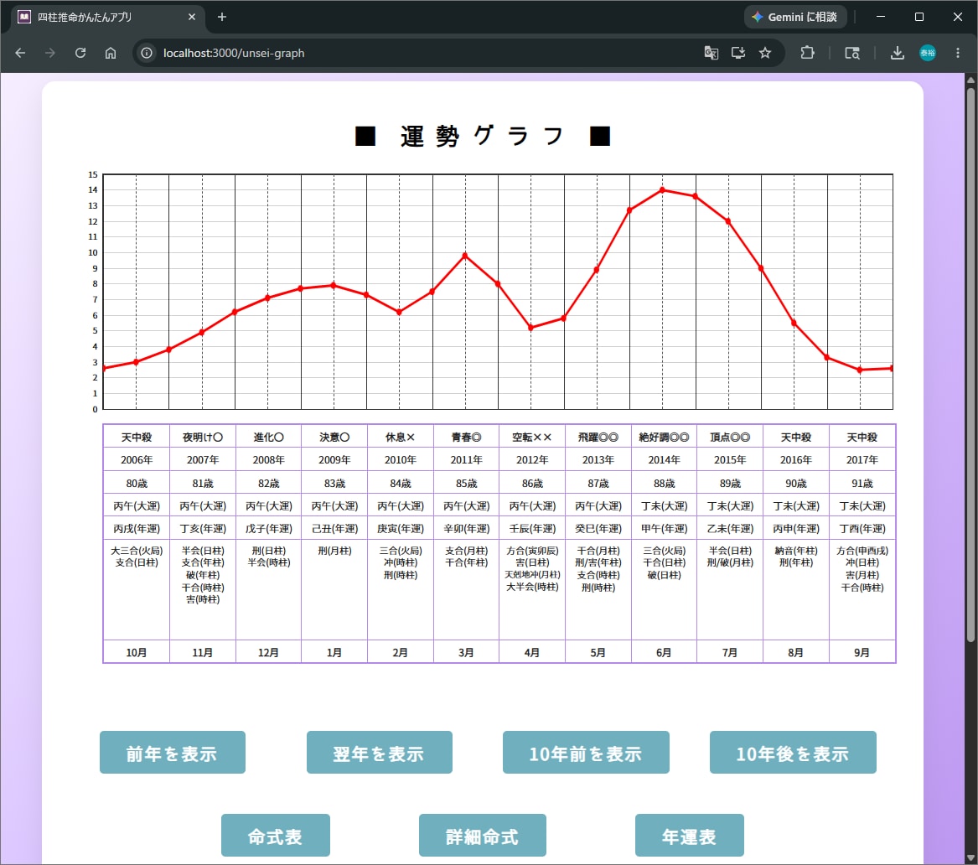Viewport: 978px width, 865px height.
Task: Click the 休息× header cell
Action: (401, 438)
